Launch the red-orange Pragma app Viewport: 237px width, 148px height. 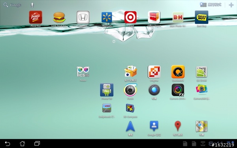coord(154,71)
